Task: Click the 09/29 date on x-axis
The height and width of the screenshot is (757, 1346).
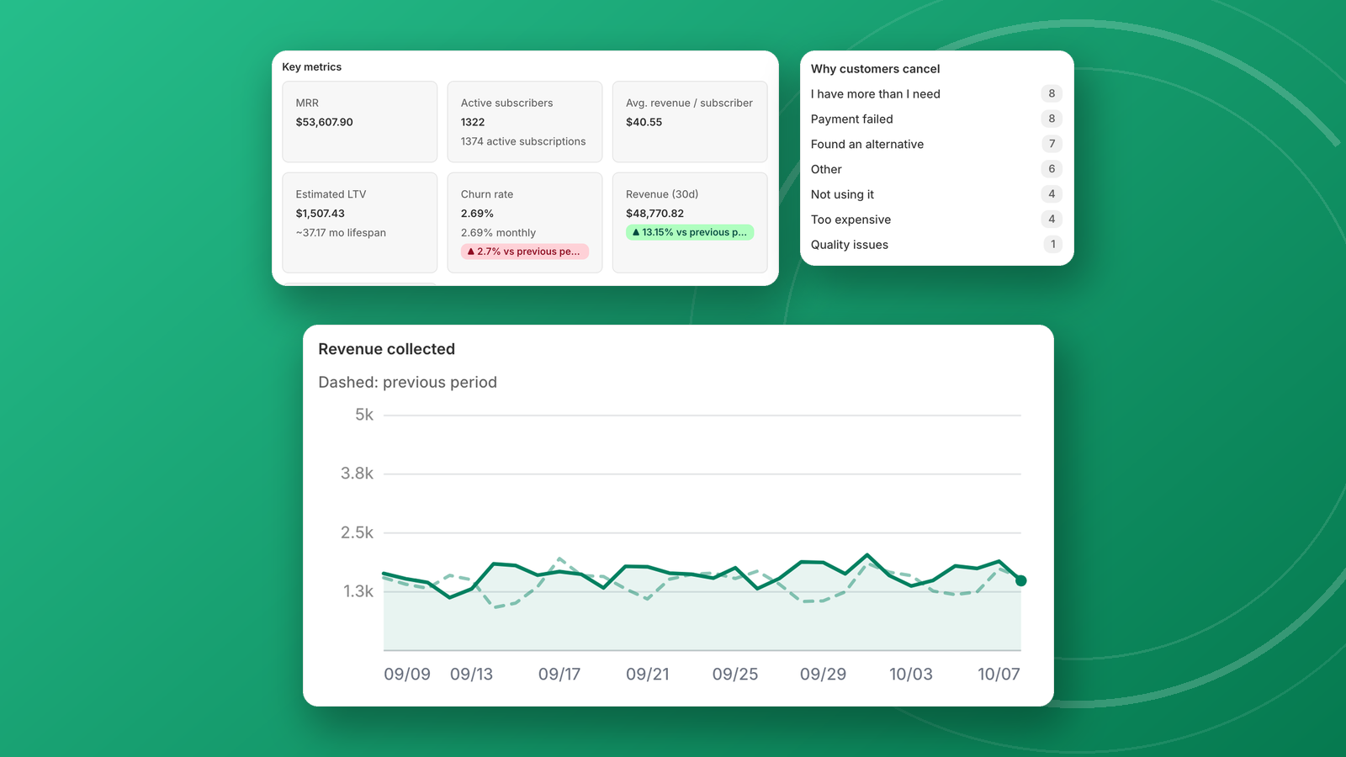Action: coord(823,675)
